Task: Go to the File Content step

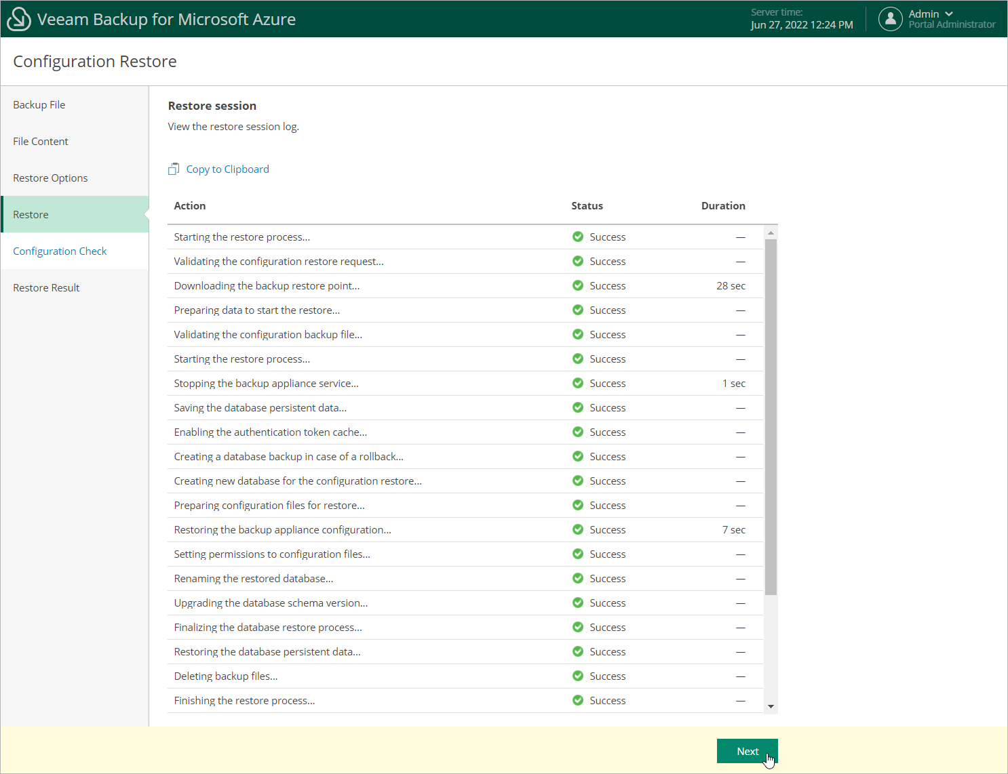Action: coord(41,142)
